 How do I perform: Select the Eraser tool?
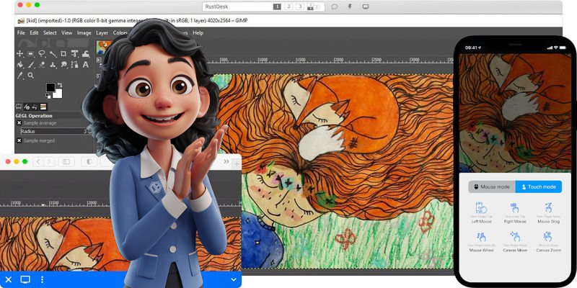click(x=42, y=65)
